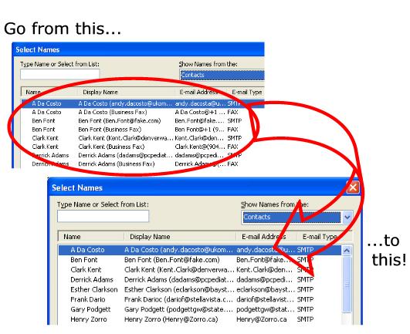Select Ben Font (Ben.Font@fake.com) row in upper dialog
The width and height of the screenshot is (410, 334).
pos(143,121)
